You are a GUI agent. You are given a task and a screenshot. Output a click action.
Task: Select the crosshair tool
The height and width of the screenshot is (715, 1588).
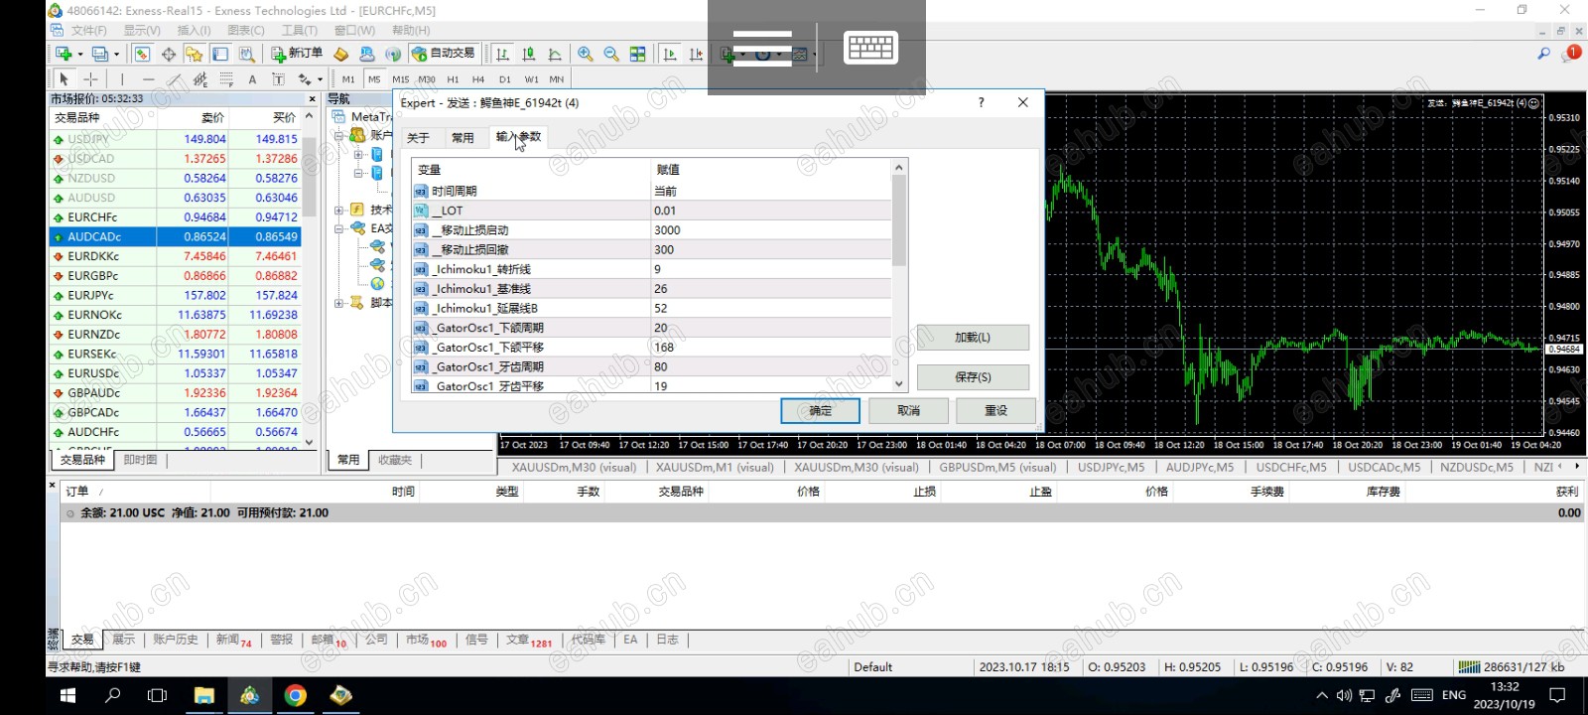click(x=90, y=79)
